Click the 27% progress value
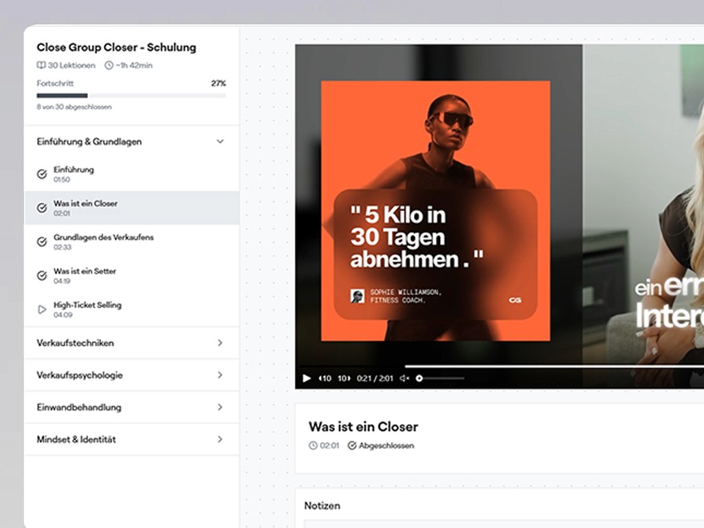Viewport: 704px width, 528px height. [x=218, y=83]
